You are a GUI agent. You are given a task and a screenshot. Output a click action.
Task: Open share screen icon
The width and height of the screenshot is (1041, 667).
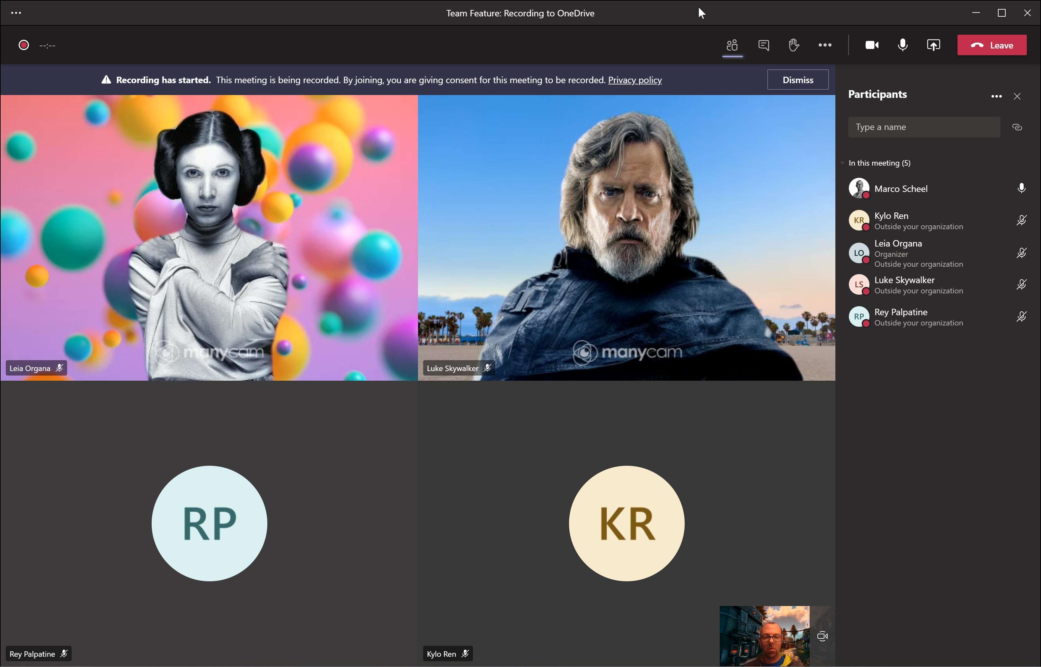coord(933,45)
